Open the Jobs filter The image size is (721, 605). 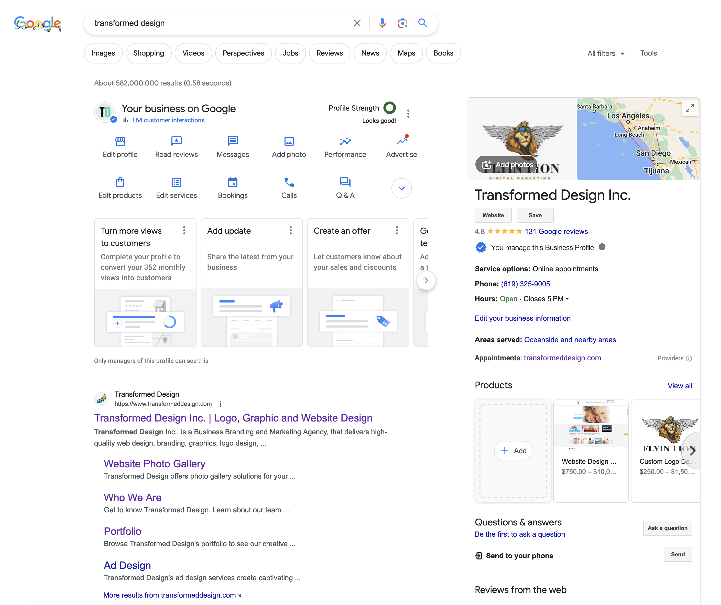[290, 53]
